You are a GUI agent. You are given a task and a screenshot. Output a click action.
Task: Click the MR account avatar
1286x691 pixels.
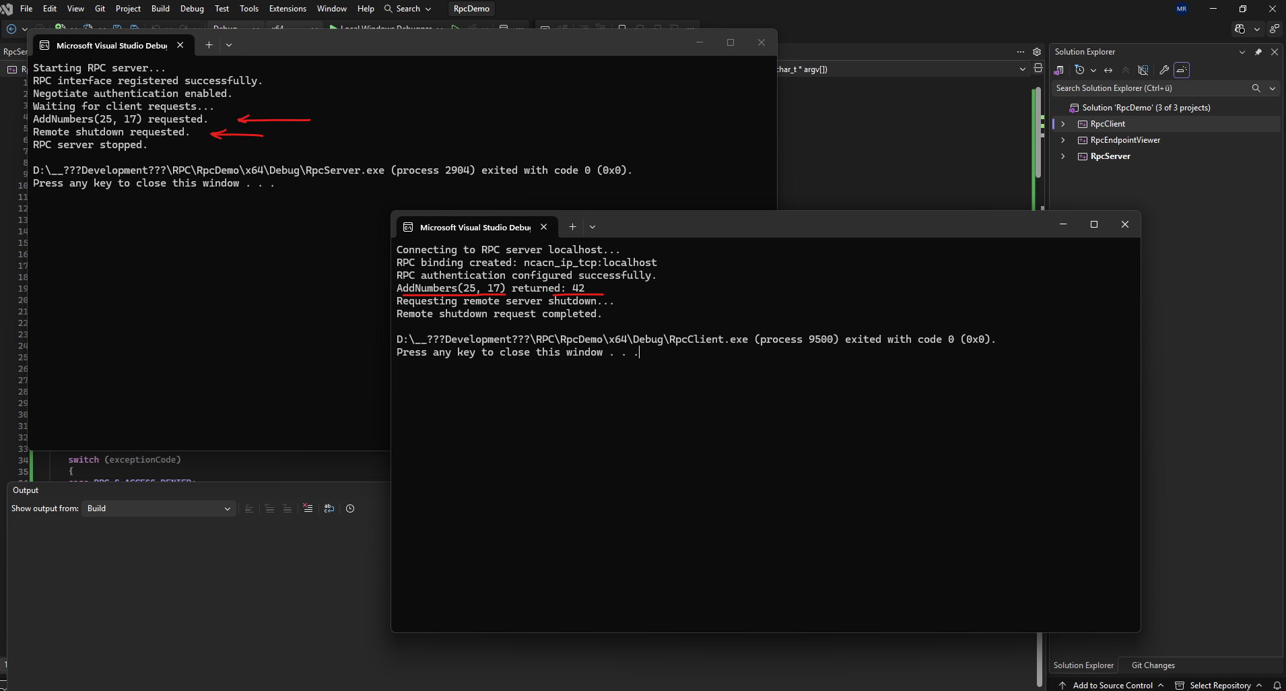(x=1182, y=9)
